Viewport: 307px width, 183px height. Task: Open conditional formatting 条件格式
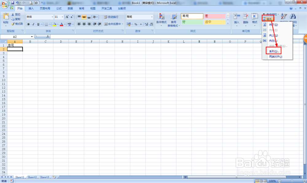click(161, 20)
